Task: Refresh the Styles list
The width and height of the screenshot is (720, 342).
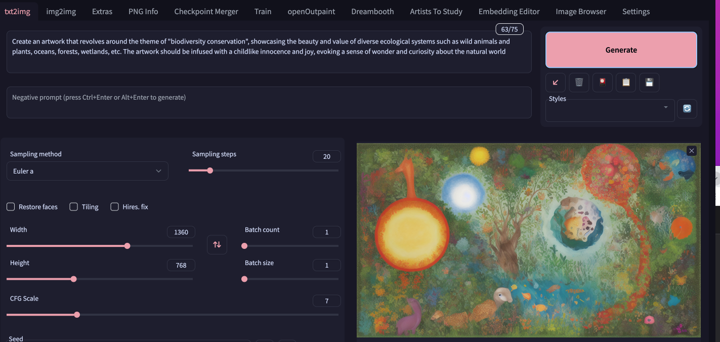Action: (687, 109)
